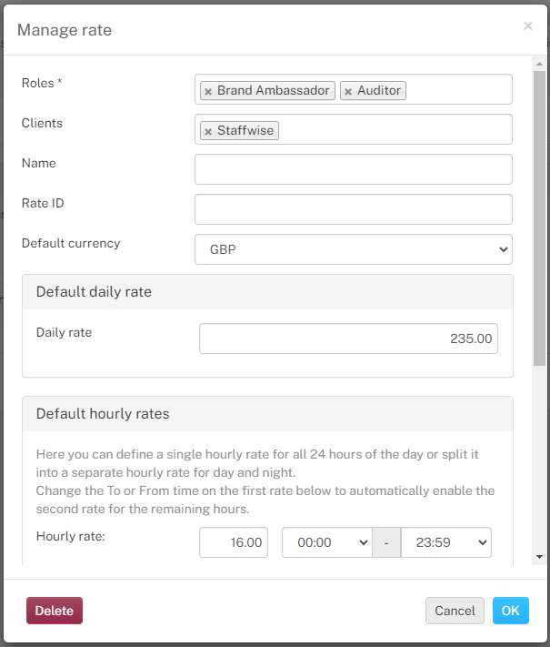Open the hourly rate end time dropdown
This screenshot has width=550, height=647.
[x=446, y=542]
